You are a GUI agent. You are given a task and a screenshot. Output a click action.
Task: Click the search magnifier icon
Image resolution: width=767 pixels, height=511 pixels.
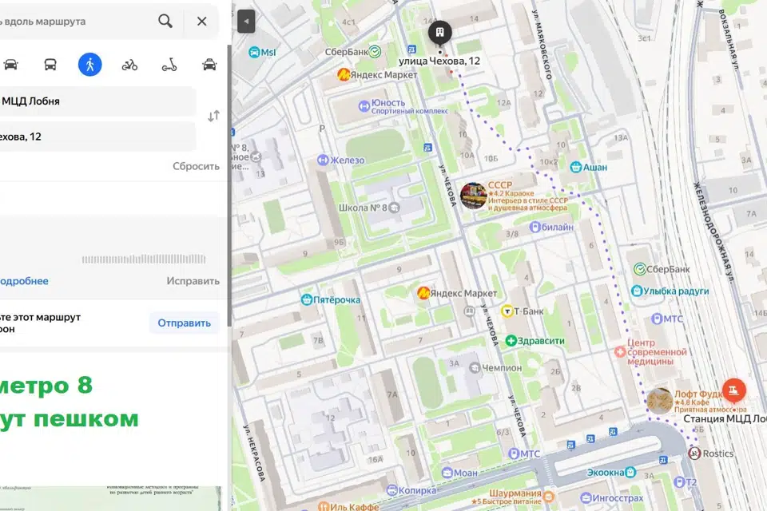(x=165, y=21)
